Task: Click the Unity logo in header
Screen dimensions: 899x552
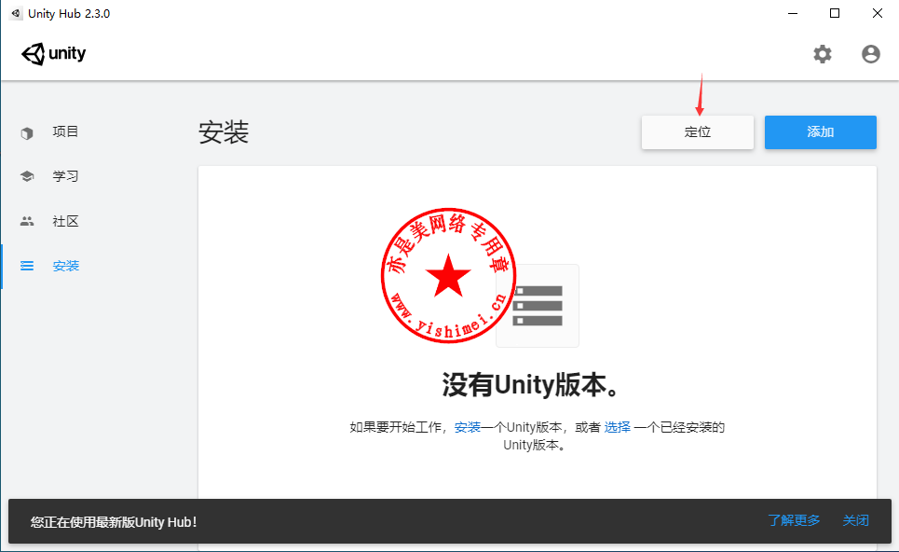Action: click(53, 54)
